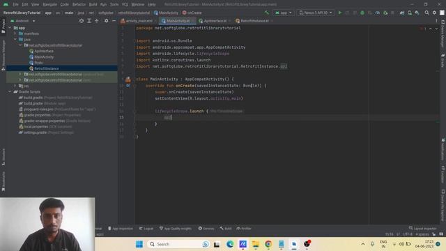The width and height of the screenshot is (446, 251).
Task: Toggle the Services tool window
Action: point(206,228)
